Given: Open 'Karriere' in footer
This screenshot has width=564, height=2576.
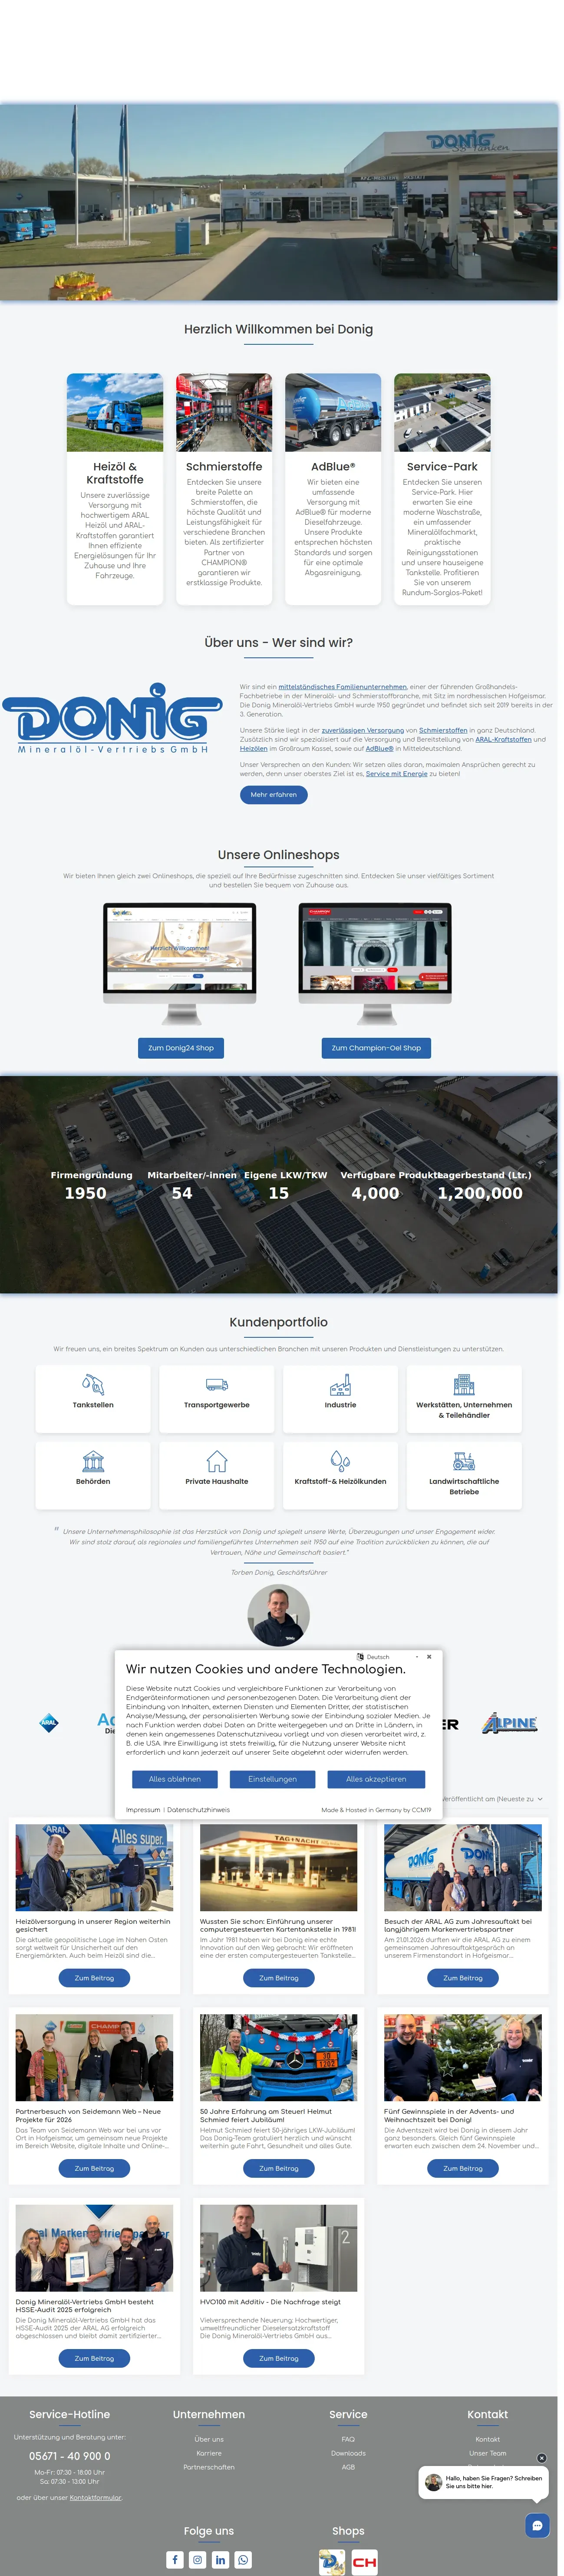Looking at the screenshot, I should [x=209, y=2453].
